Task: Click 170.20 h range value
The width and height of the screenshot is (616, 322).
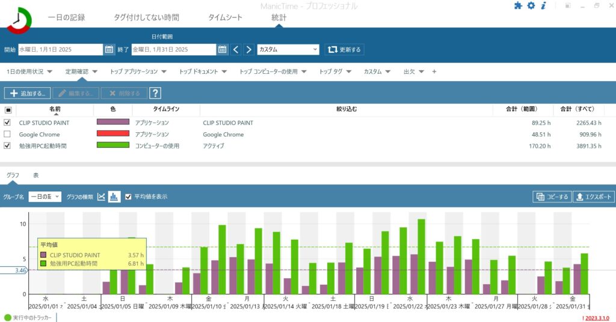Action: (x=540, y=146)
